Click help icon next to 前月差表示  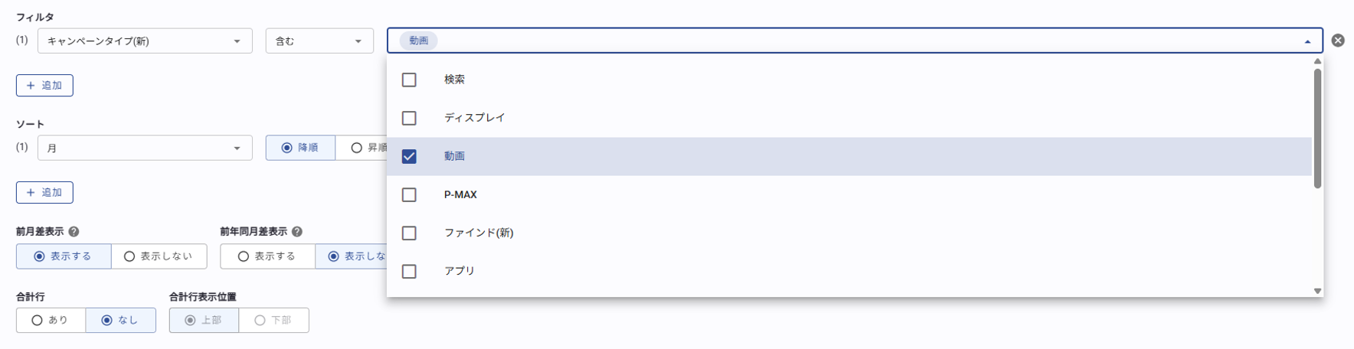tap(74, 231)
